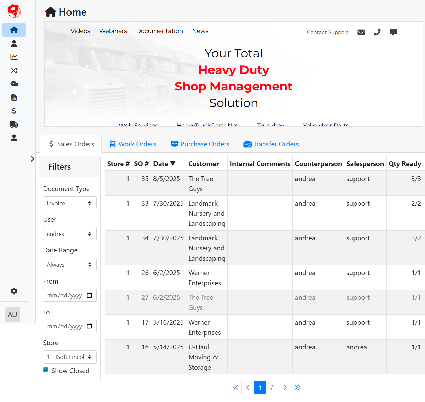Select the dollar sales icon in sidebar
The width and height of the screenshot is (425, 402).
(x=14, y=111)
